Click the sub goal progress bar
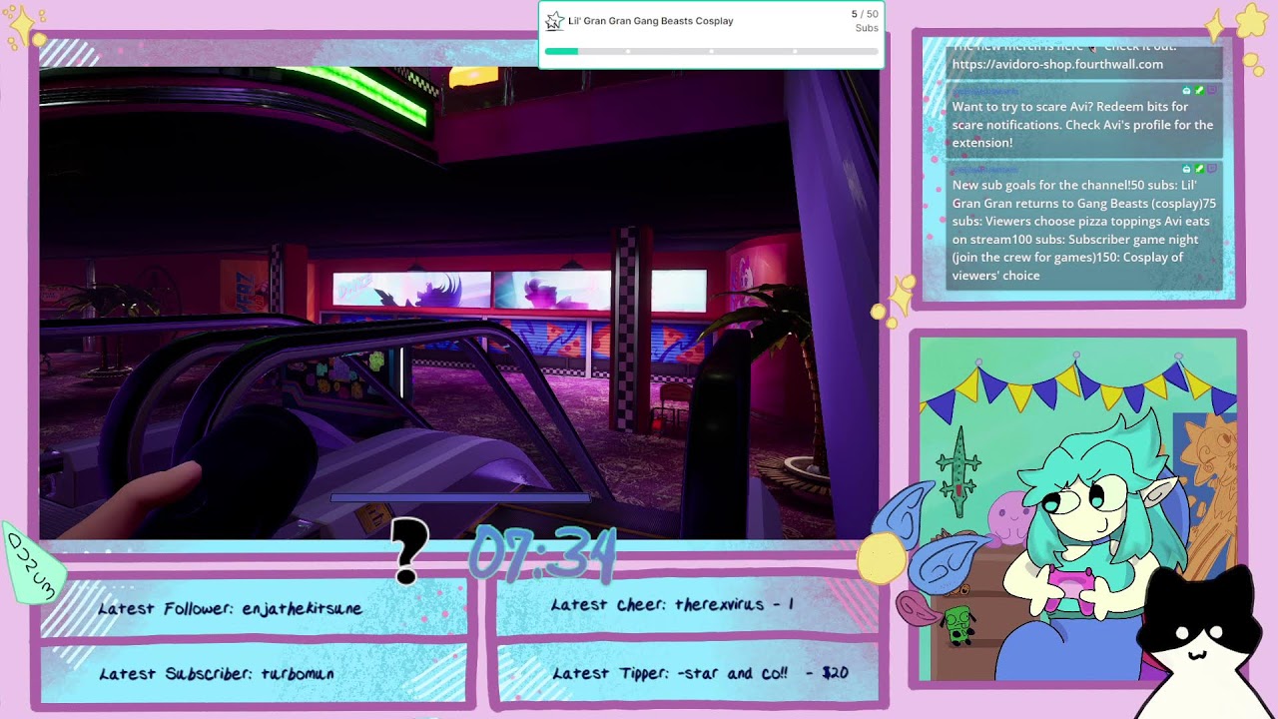 pos(712,51)
